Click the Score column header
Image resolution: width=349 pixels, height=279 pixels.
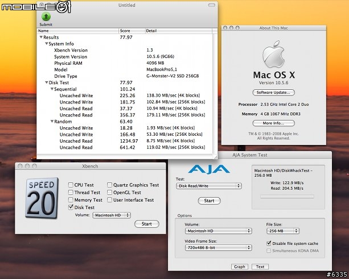pos(132,31)
